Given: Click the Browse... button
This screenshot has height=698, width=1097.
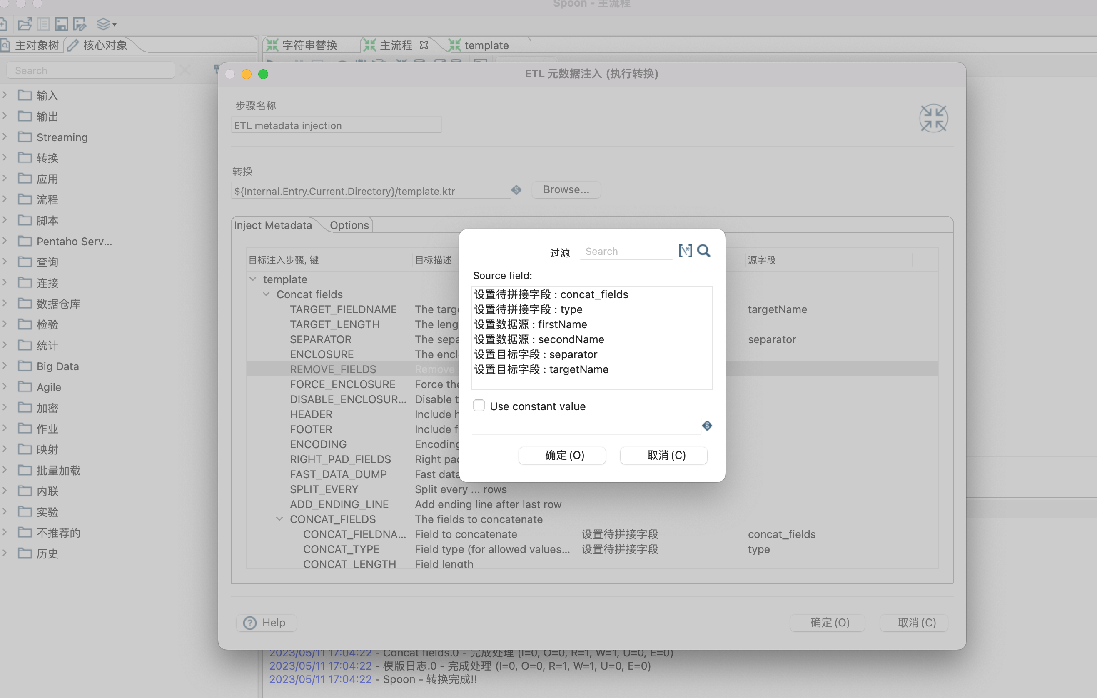Looking at the screenshot, I should (x=566, y=189).
